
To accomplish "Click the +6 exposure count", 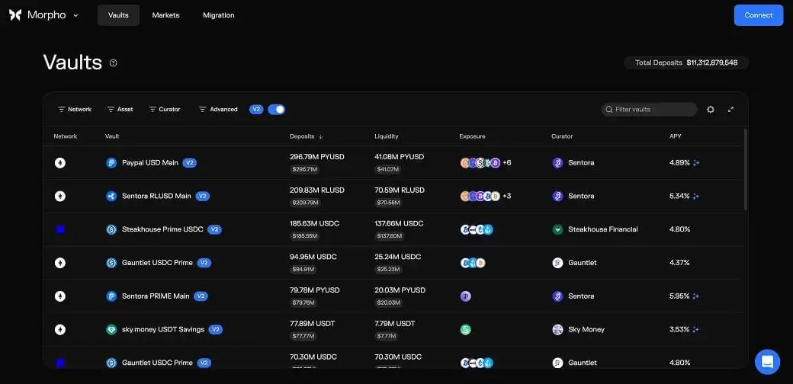I will click(507, 163).
